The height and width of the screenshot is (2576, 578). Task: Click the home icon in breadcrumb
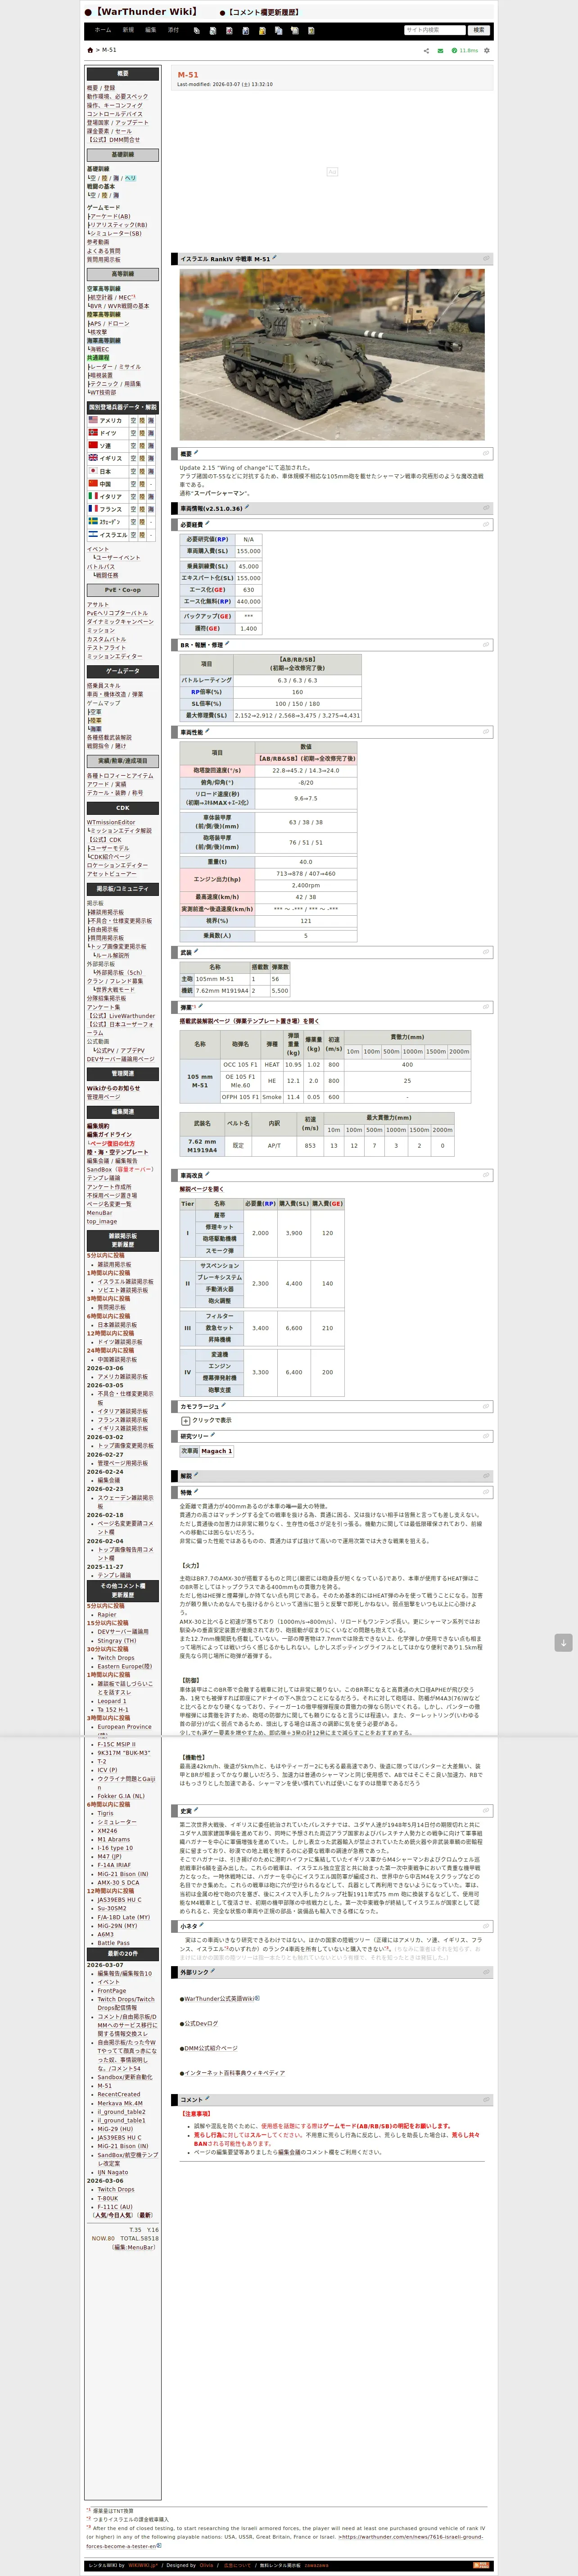click(91, 50)
